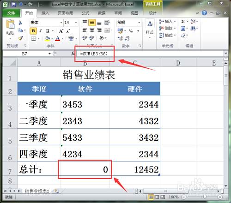Click the text orientation icon
Screen dimensions: 231x203
(x=102, y=38)
